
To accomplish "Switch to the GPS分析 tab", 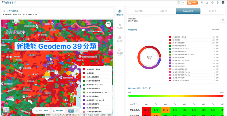I will click(x=212, y=11).
